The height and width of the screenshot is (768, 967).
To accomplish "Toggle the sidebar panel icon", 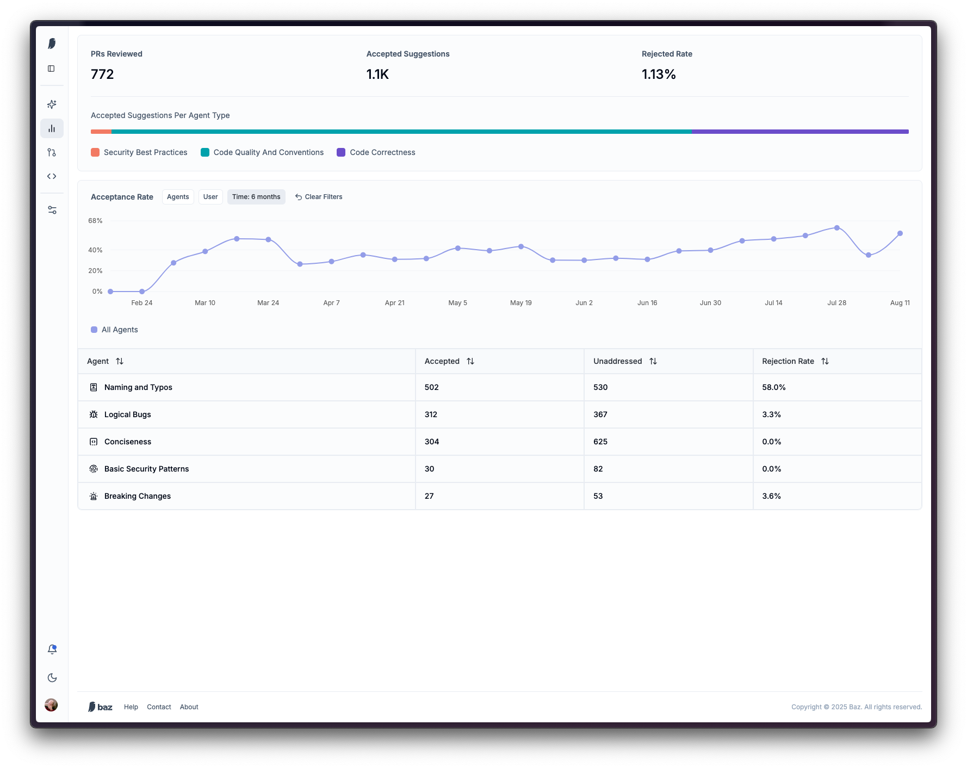I will tap(51, 69).
